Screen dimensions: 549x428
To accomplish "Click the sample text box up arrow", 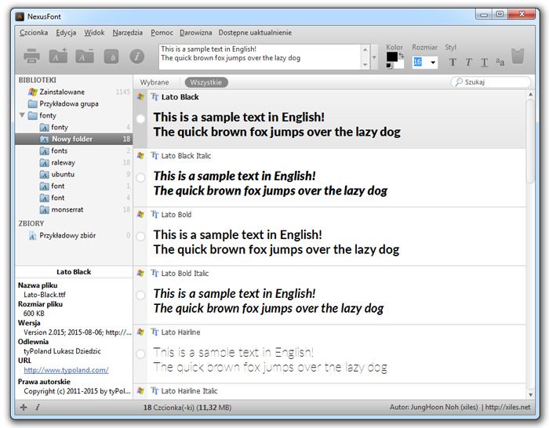I will [x=365, y=49].
